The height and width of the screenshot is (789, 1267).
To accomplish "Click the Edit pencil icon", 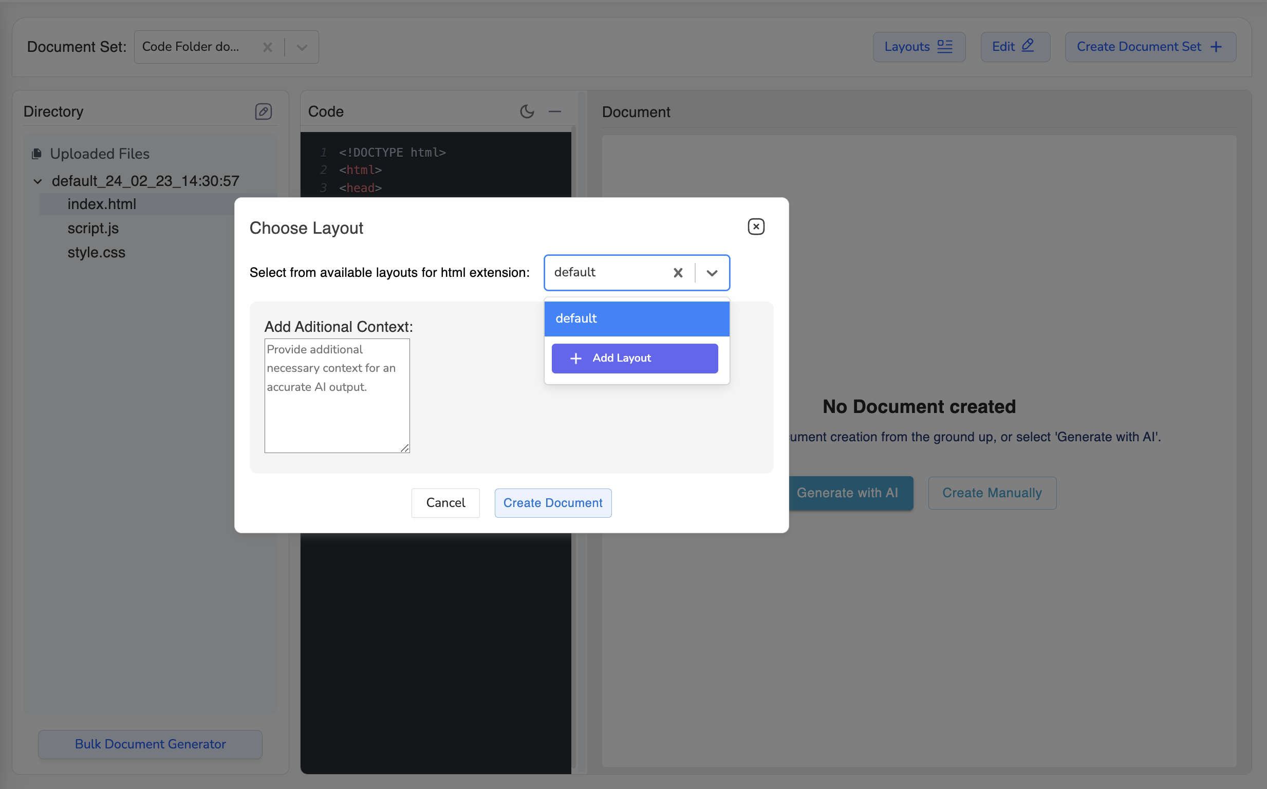I will click(x=1027, y=46).
